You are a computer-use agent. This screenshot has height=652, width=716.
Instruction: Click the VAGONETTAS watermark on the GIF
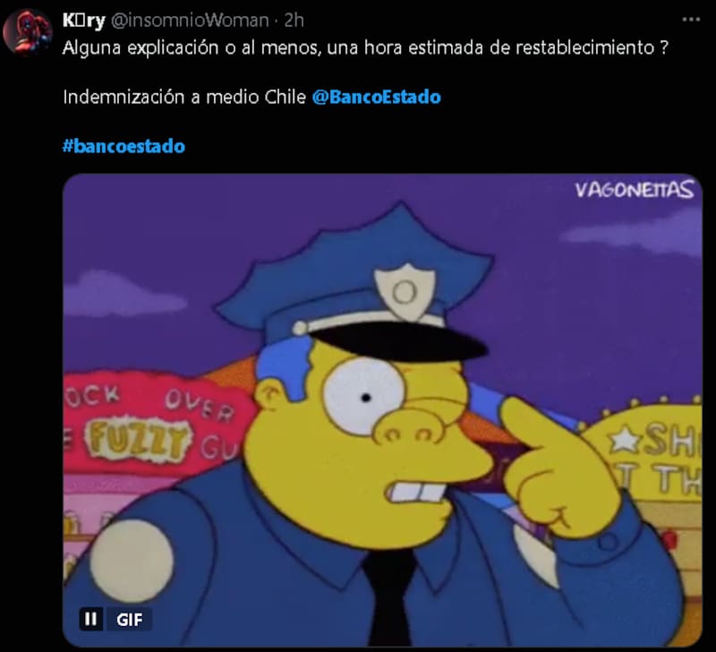[x=634, y=190]
